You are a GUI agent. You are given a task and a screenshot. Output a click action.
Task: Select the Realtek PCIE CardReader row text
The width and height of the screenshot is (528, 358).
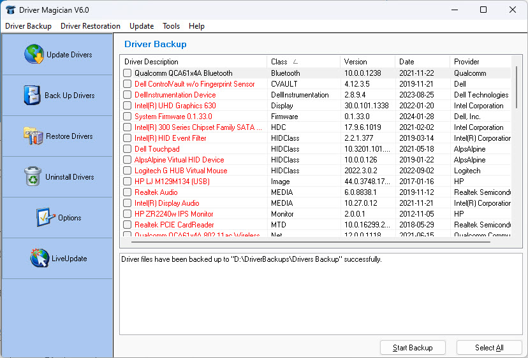pos(174,224)
